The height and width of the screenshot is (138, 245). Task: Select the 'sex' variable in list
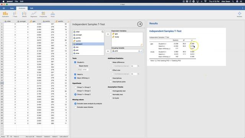click(88, 47)
